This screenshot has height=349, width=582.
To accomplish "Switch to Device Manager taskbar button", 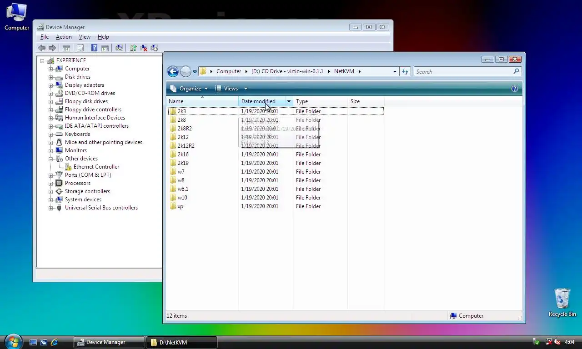I will 109,342.
